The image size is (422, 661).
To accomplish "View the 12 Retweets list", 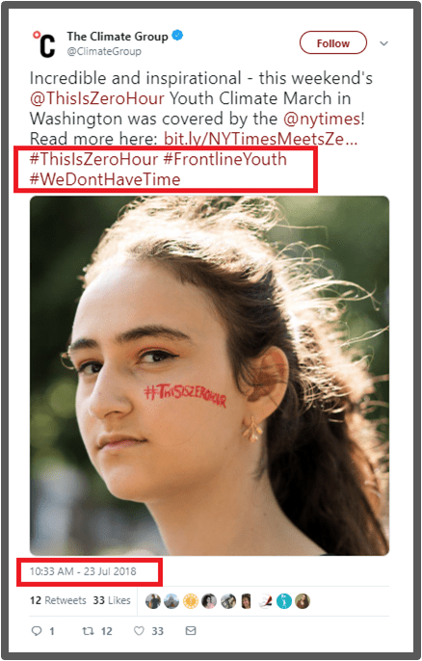I will (58, 600).
